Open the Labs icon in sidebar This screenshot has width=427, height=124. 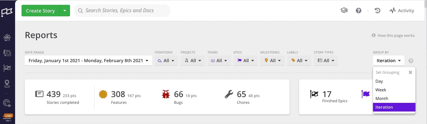tap(7, 116)
